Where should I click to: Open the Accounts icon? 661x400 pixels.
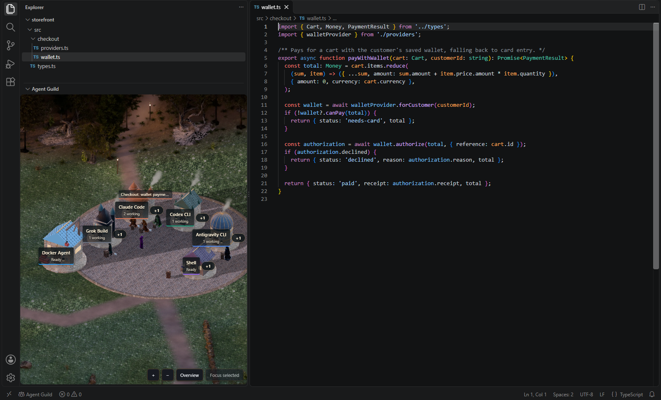11,360
